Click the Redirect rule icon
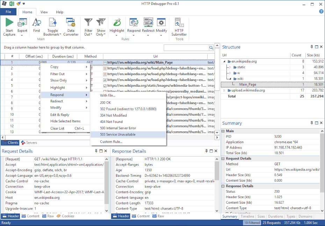325x226 pixels. tap(148, 22)
